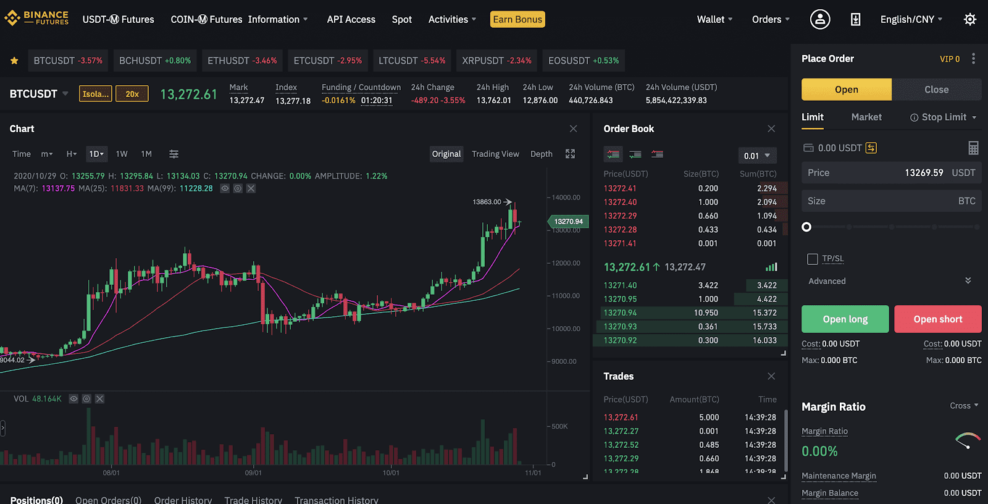Click the favorites star icon
Image resolution: width=988 pixels, height=504 pixels.
tap(14, 61)
